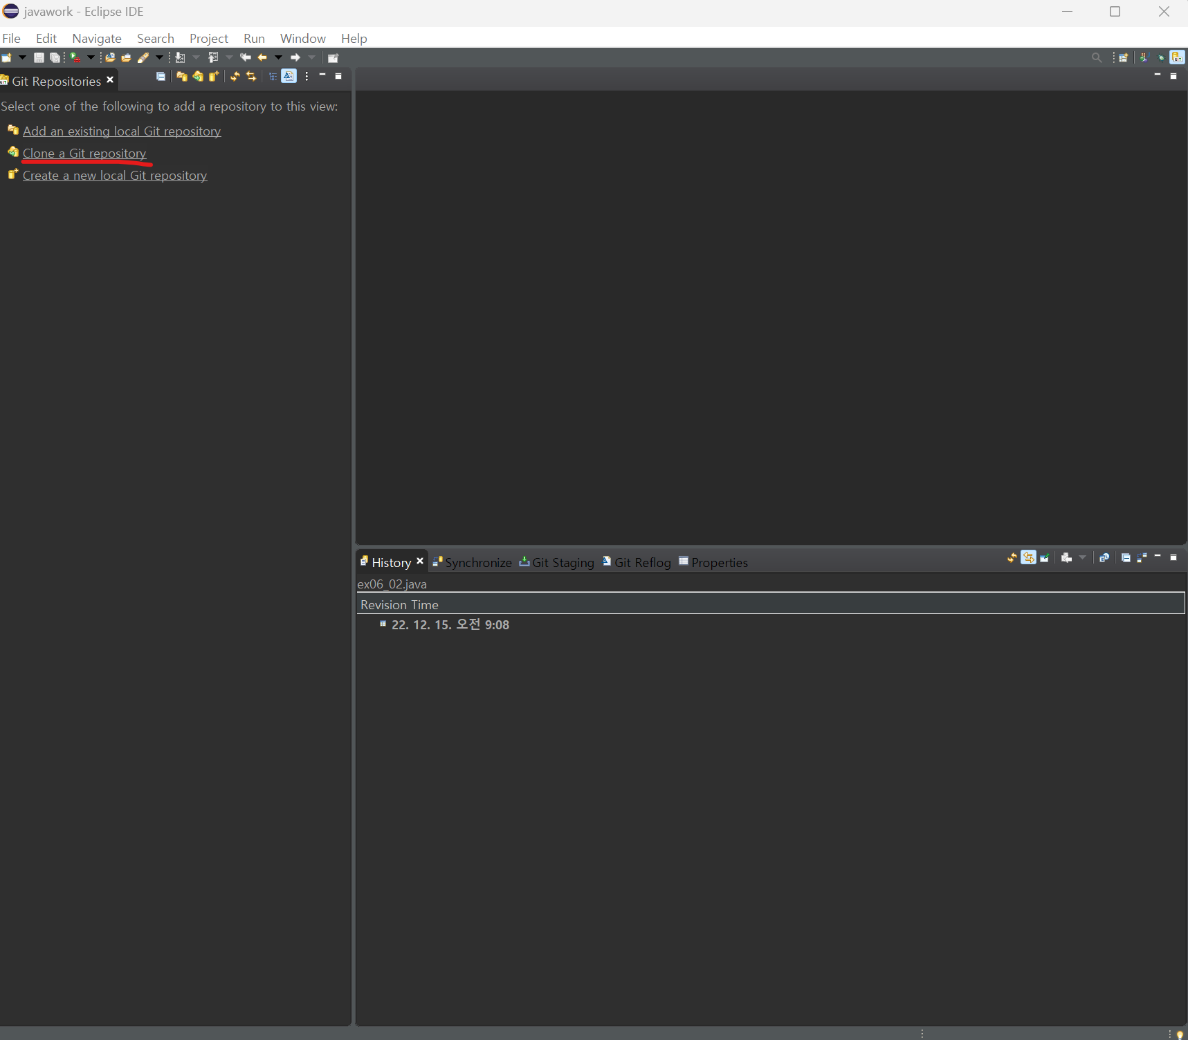
Task: Toggle Link with Editor in Git Repositories
Action: point(251,76)
